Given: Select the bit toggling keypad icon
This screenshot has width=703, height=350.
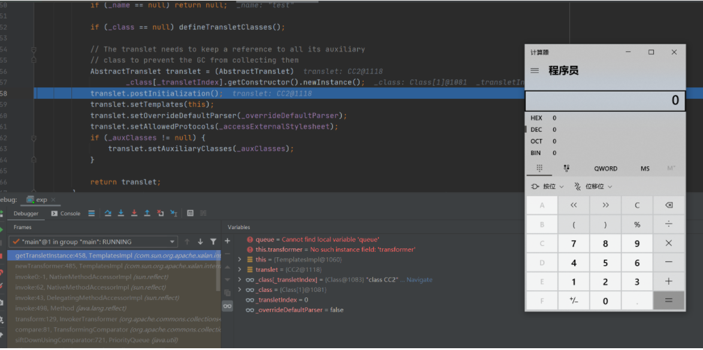Looking at the screenshot, I should [x=567, y=168].
